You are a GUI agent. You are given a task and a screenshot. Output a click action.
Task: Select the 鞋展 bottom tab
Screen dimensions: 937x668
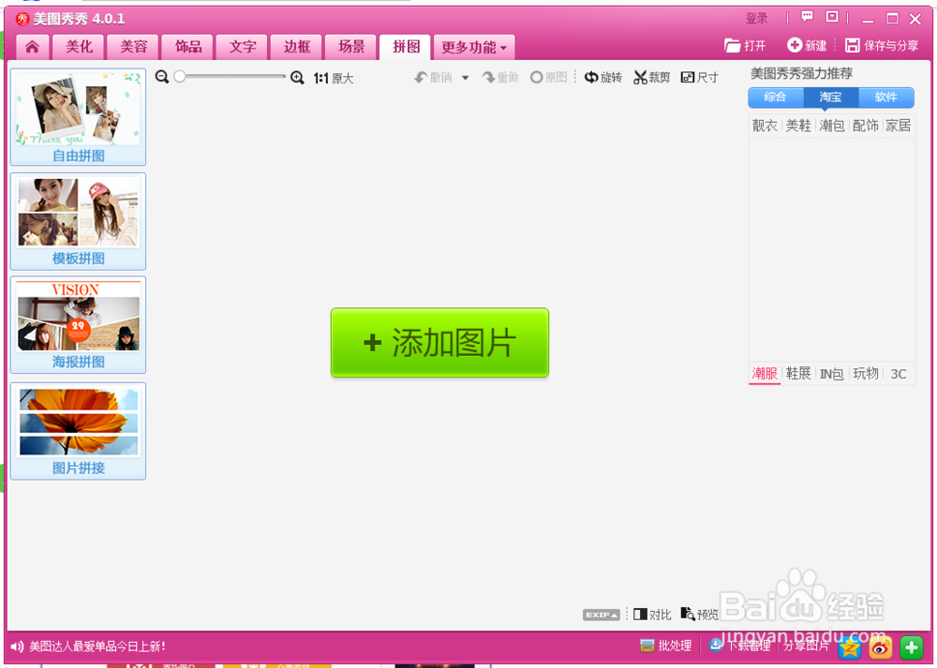pos(798,374)
